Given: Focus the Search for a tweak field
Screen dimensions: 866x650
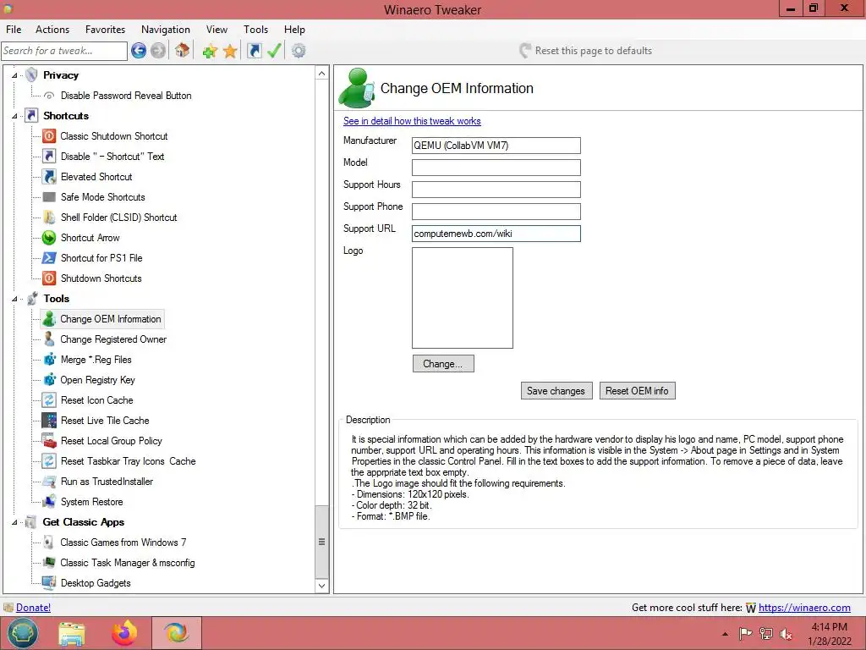Looking at the screenshot, I should pyautogui.click(x=64, y=51).
